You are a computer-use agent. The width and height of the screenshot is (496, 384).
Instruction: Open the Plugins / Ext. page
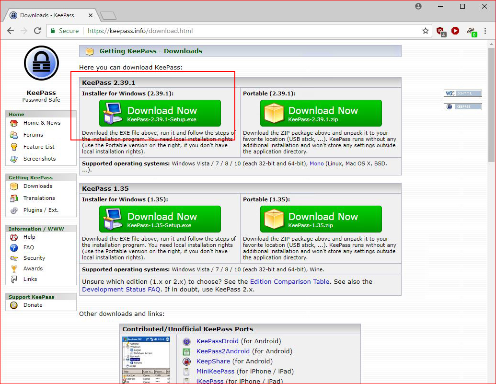coord(41,210)
